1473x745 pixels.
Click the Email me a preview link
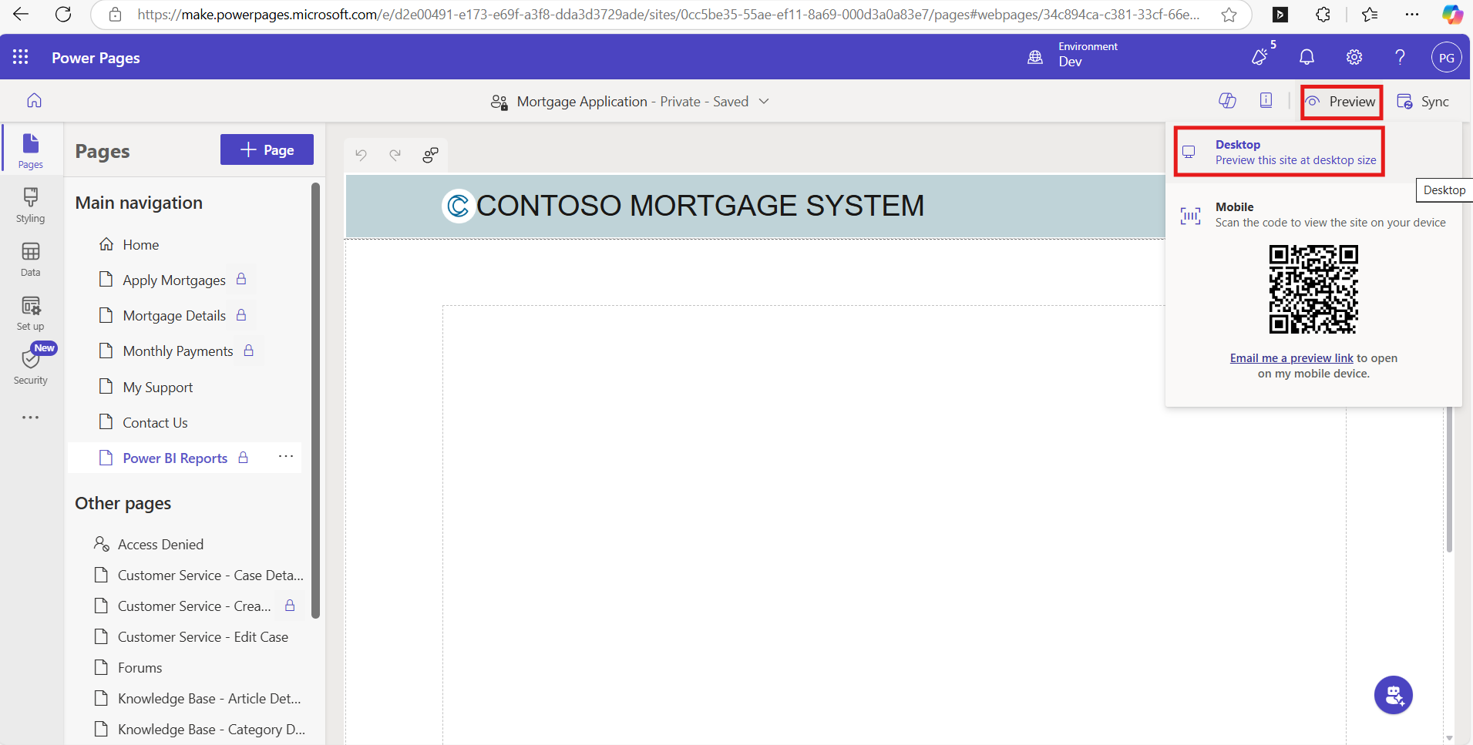click(x=1291, y=358)
